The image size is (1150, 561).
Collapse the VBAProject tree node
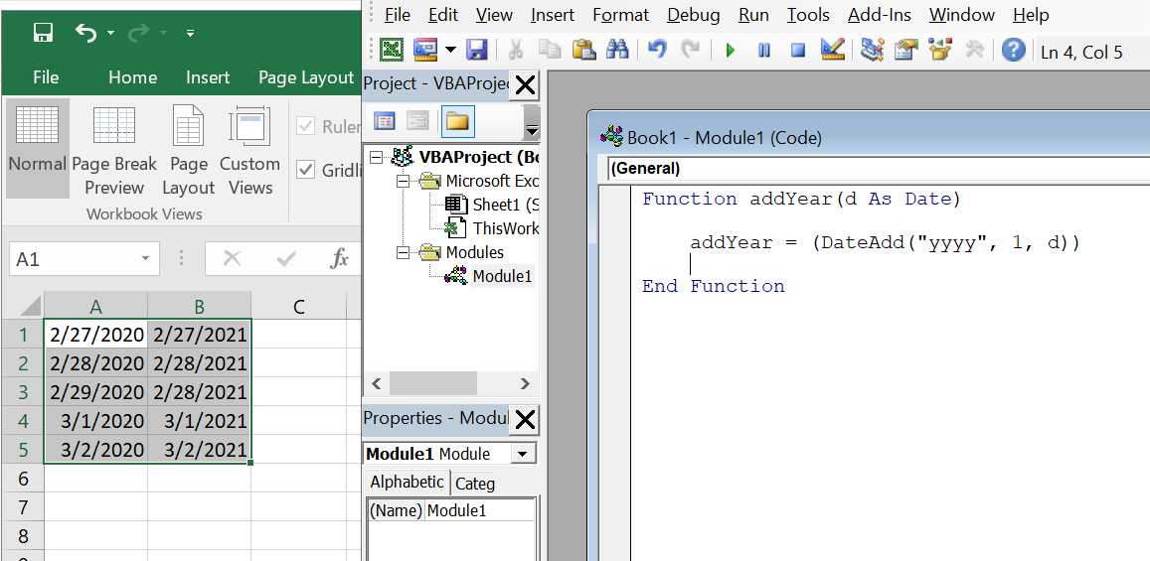click(x=377, y=158)
